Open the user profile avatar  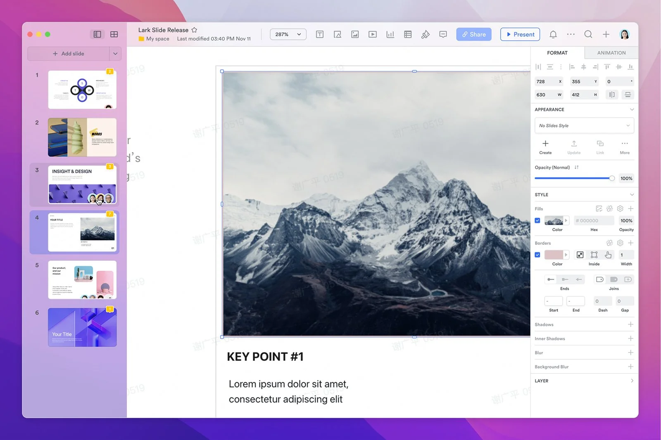pos(625,34)
